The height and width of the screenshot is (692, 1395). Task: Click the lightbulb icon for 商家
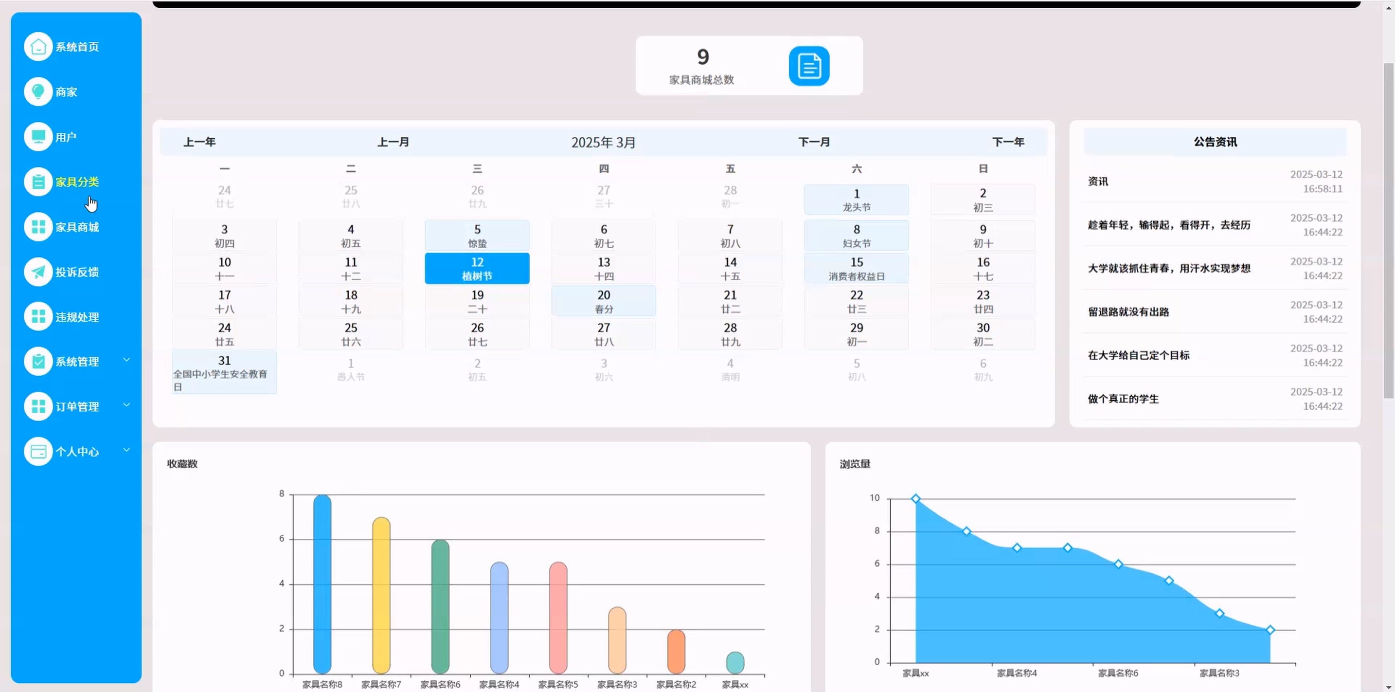(38, 91)
